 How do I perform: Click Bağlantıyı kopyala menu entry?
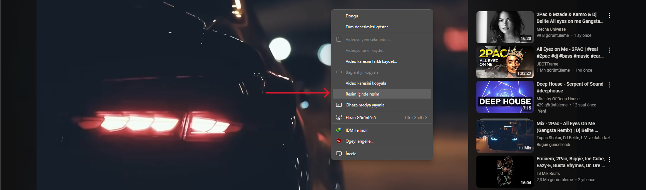pyautogui.click(x=382, y=72)
